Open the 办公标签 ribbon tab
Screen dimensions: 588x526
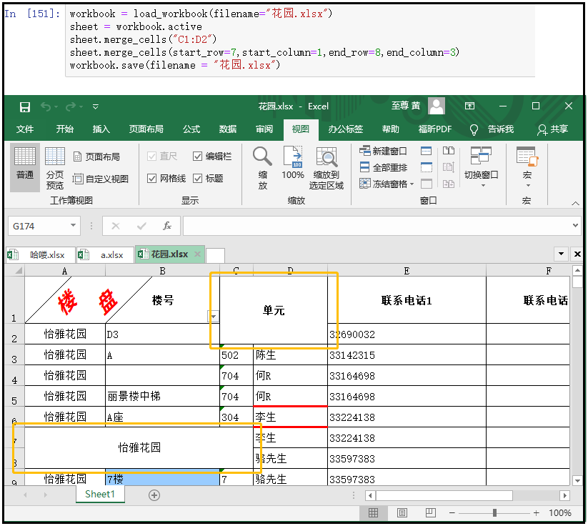(345, 129)
